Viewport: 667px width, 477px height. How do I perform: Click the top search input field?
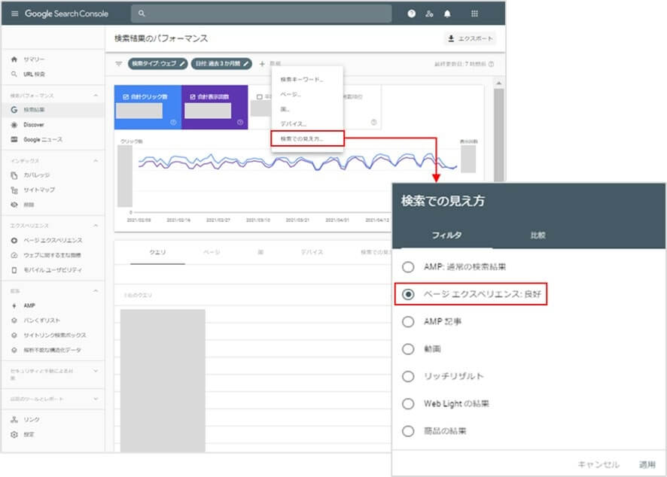(x=261, y=14)
